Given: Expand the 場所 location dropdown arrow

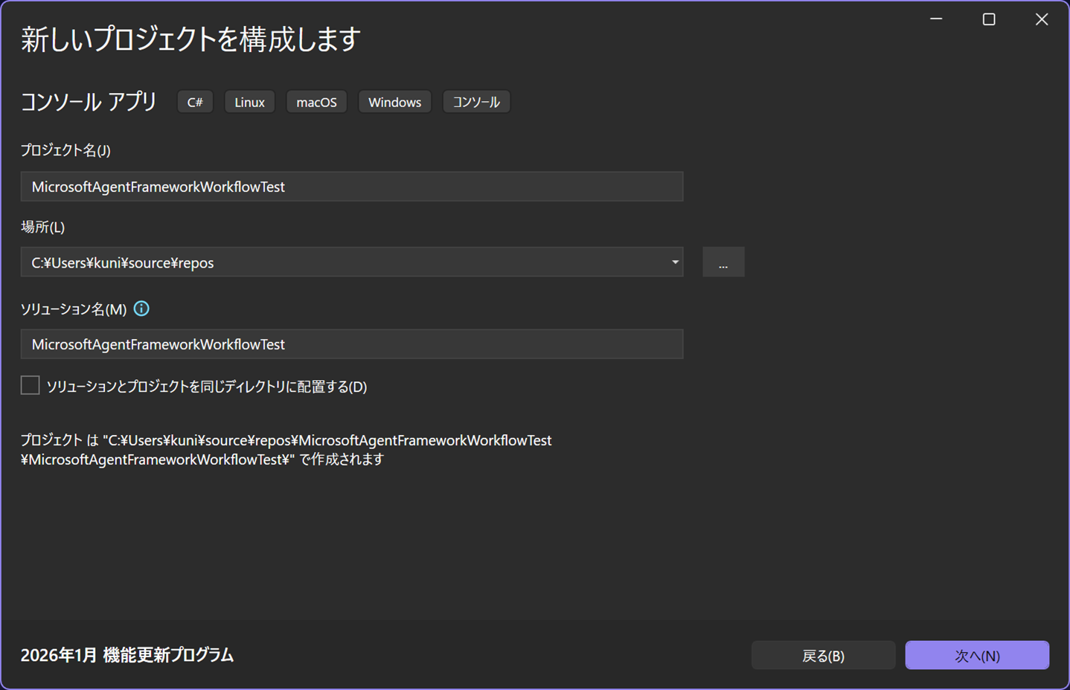Looking at the screenshot, I should click(675, 262).
